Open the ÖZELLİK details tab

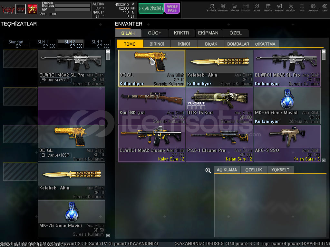tap(254, 170)
